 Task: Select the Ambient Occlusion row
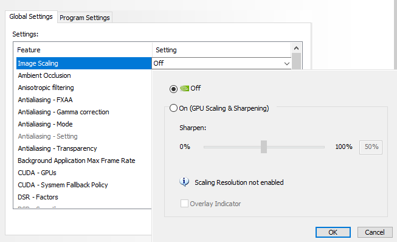(x=84, y=75)
